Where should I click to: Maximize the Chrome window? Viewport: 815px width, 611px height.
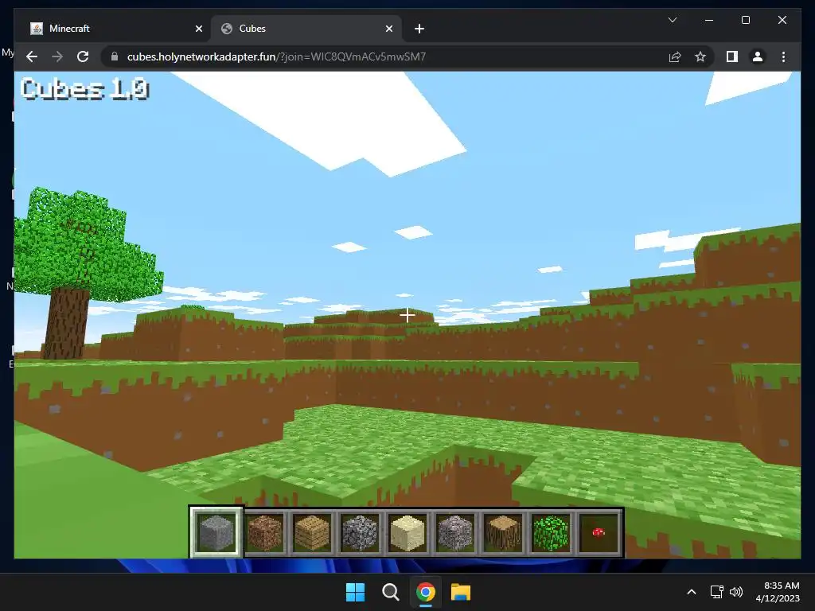tap(745, 20)
